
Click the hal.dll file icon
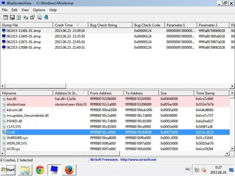tap(4, 99)
